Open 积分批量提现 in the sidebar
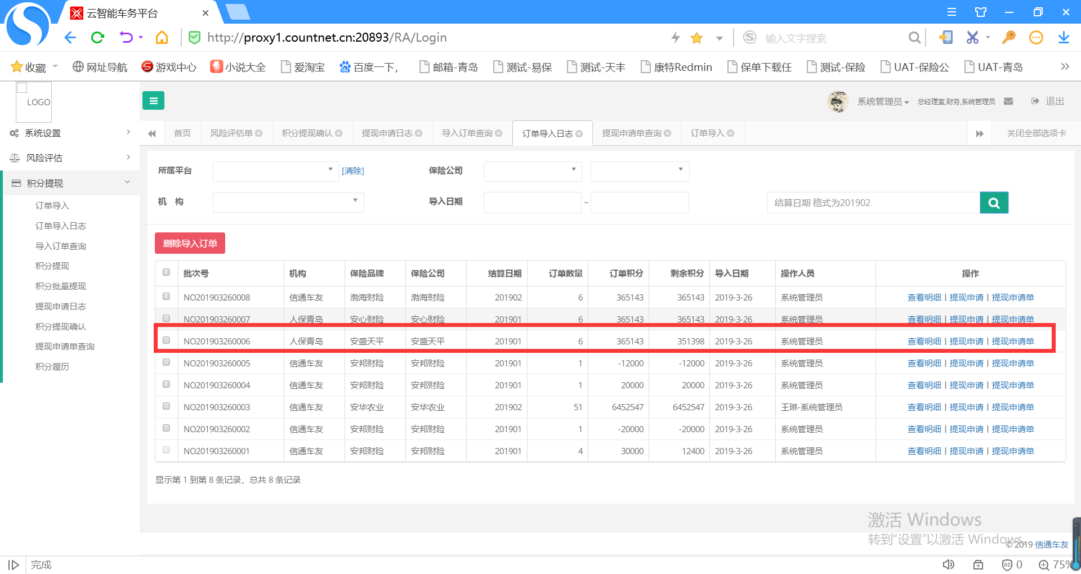The width and height of the screenshot is (1081, 574). 61,286
